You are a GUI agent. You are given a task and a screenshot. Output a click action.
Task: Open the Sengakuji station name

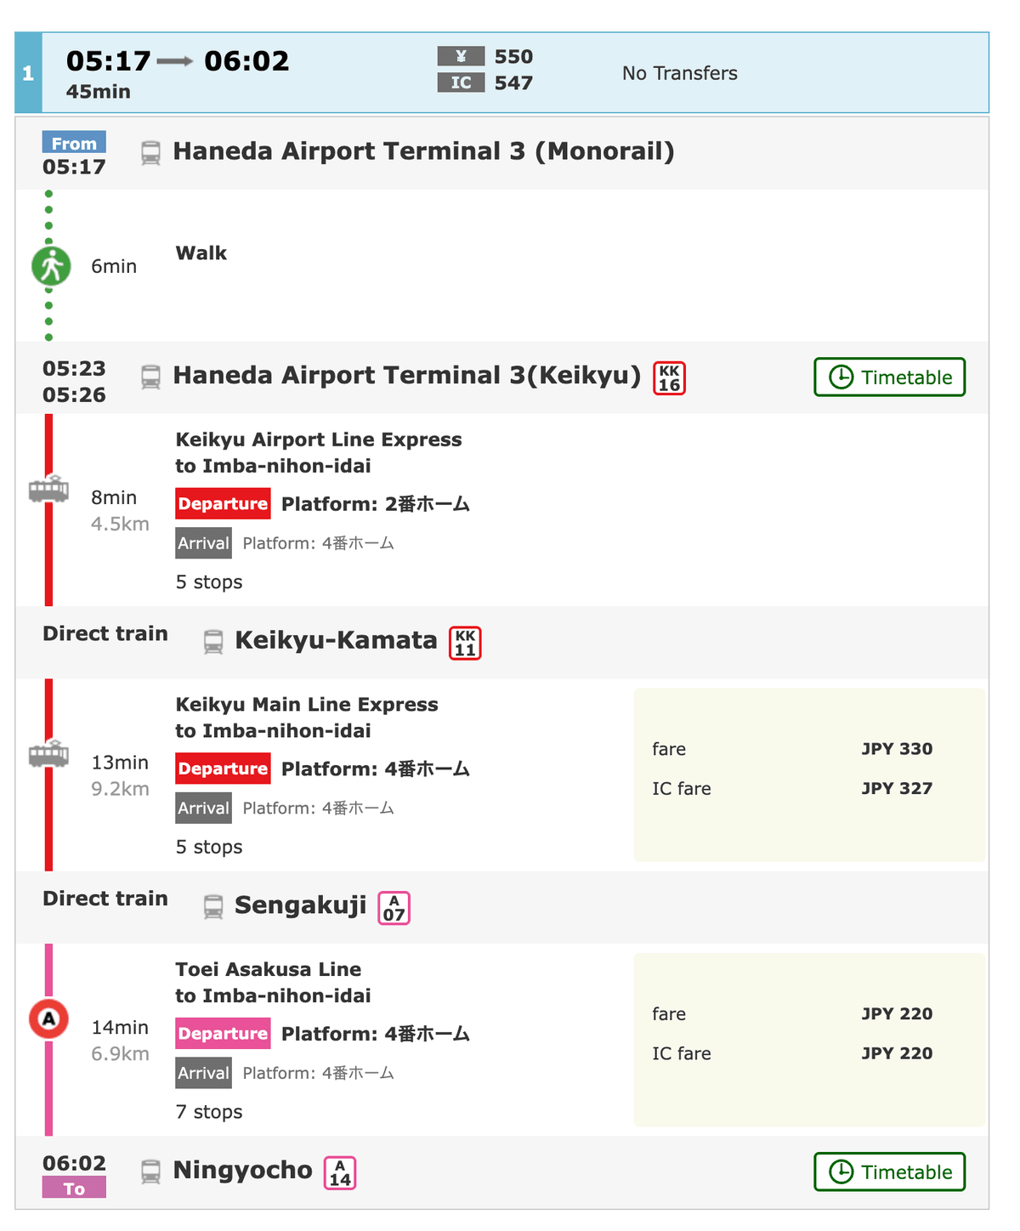point(300,905)
